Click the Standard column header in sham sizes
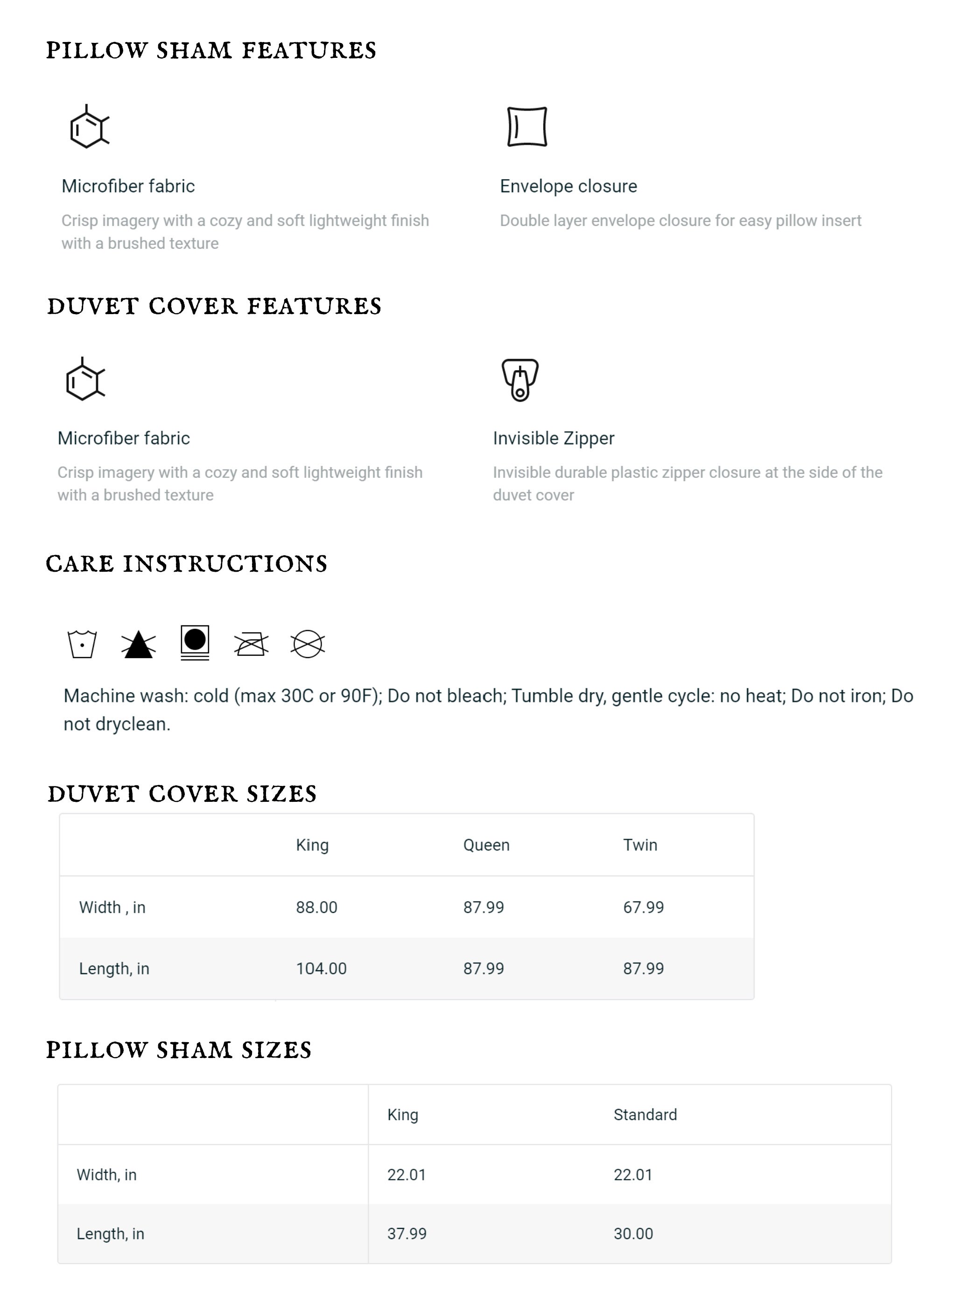This screenshot has width=967, height=1290. point(645,1115)
